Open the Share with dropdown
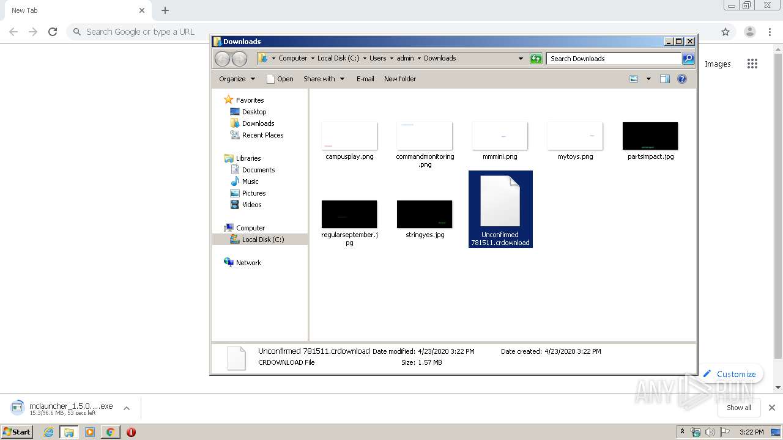 324,79
